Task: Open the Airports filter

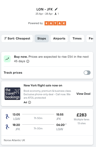Action: click(x=59, y=38)
